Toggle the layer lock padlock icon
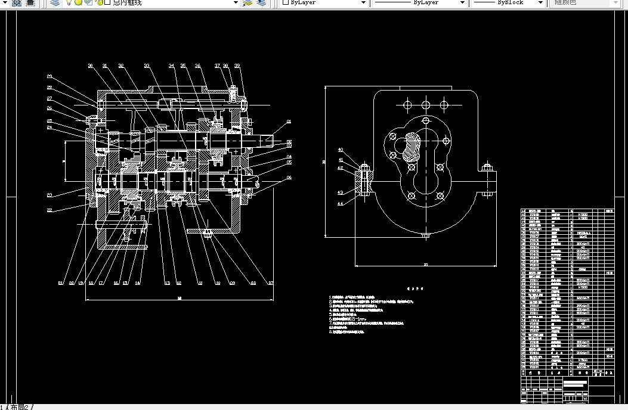The height and width of the screenshot is (410, 628). 99,2
